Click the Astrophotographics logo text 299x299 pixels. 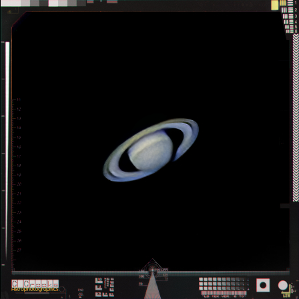point(35,290)
